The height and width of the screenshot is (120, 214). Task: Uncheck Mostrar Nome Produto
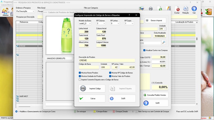(x=80, y=73)
